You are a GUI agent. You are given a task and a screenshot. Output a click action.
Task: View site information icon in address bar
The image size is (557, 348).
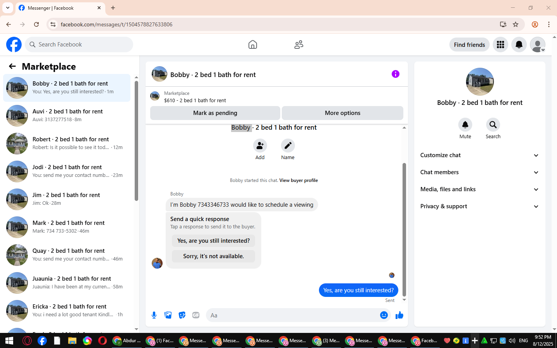[x=53, y=24]
